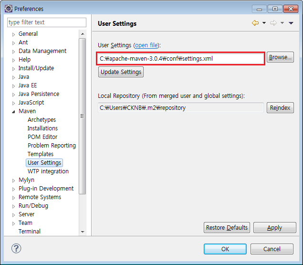Open the back history dropdown arrow
The width and height of the screenshot is (303, 265).
click(264, 23)
